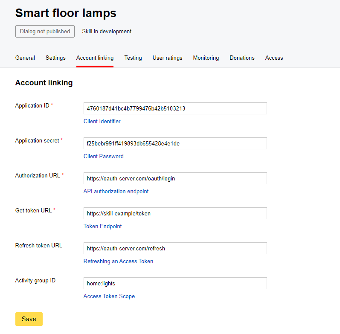This screenshot has height=334, width=340.
Task: Click the Dialog not published button
Action: 45,32
